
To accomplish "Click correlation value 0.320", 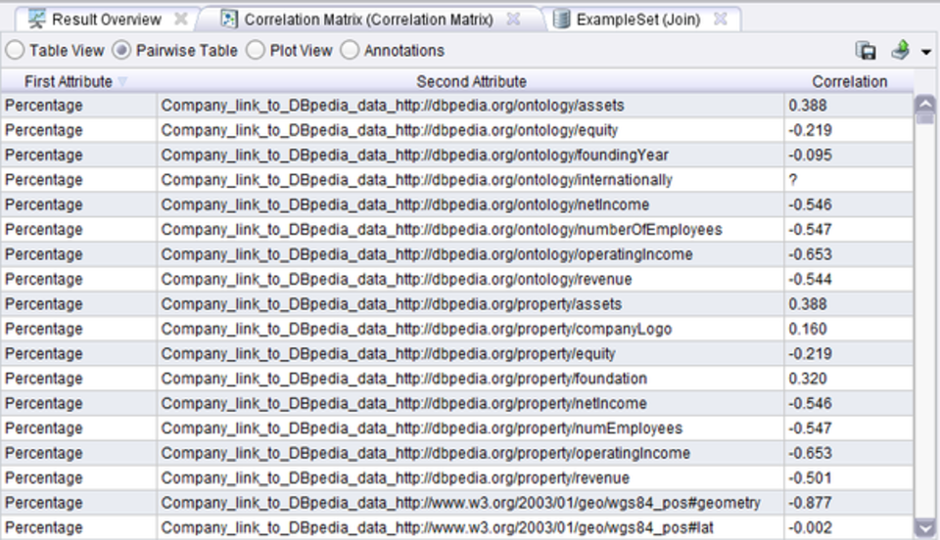I will (x=808, y=379).
